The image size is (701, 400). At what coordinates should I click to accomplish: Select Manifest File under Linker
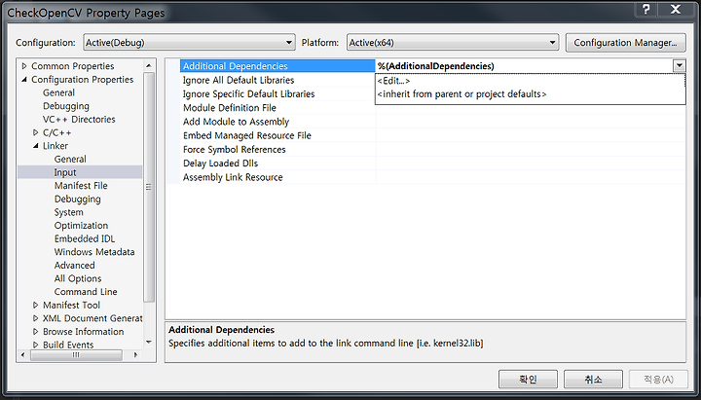tap(81, 186)
